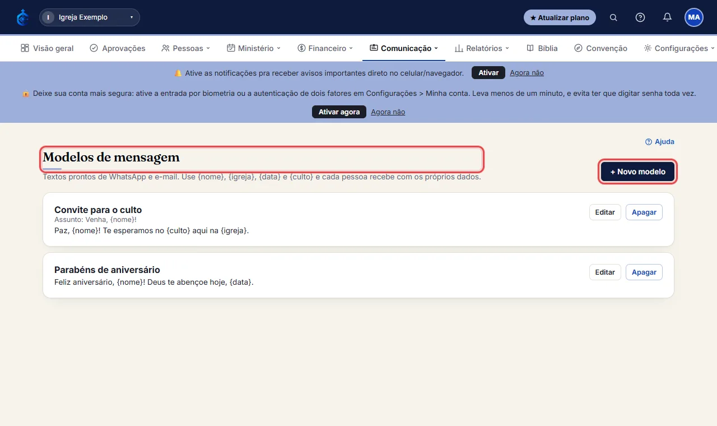Image resolution: width=717 pixels, height=426 pixels.
Task: Delete the Parabéns de aniversário template
Action: (644, 272)
